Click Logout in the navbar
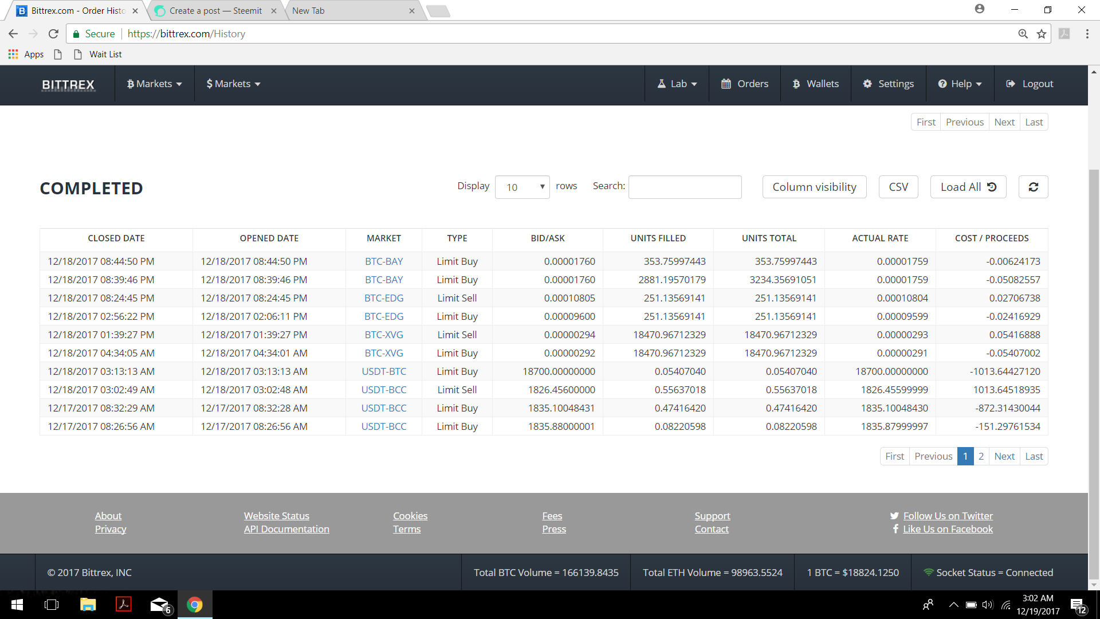 [1030, 84]
